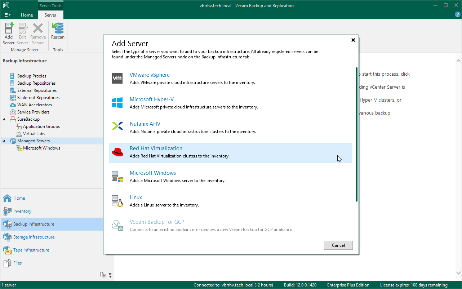
Task: Open the main application menu dropdown
Action: (8, 15)
